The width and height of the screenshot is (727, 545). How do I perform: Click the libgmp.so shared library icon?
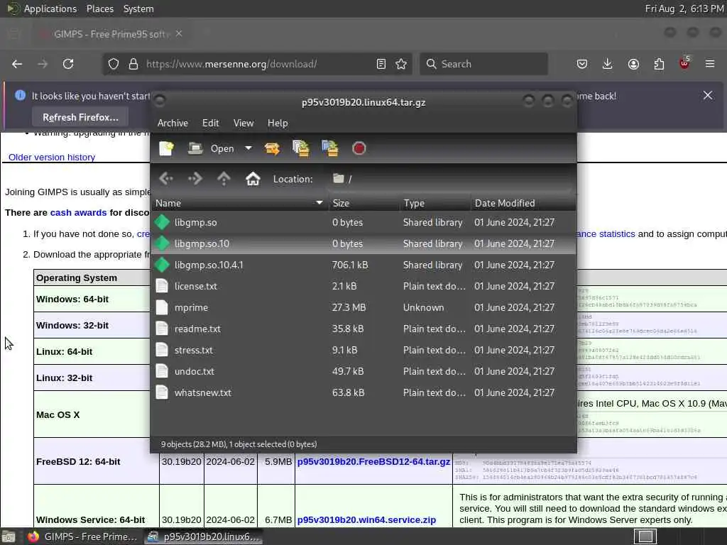tap(163, 222)
